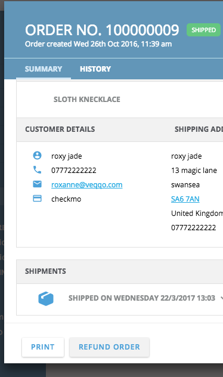Click the customer person icon
This screenshot has width=223, height=377.
tap(37, 156)
